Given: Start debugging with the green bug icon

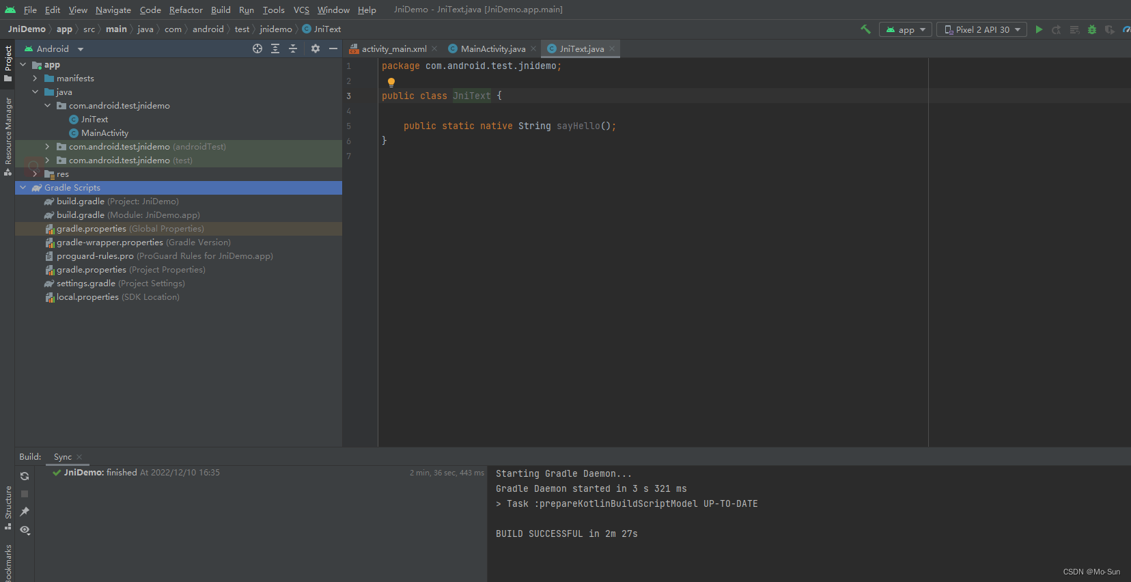Looking at the screenshot, I should coord(1092,29).
